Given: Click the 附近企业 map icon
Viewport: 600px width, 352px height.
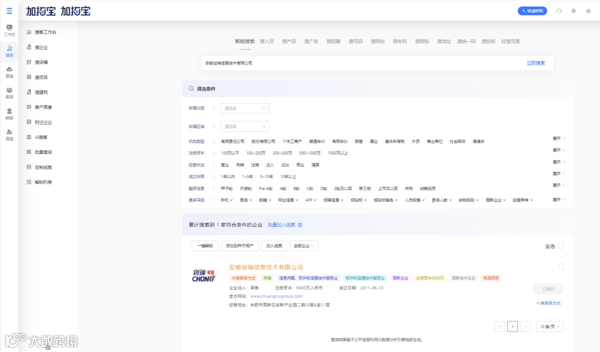Looking at the screenshot, I should pyautogui.click(x=29, y=122).
